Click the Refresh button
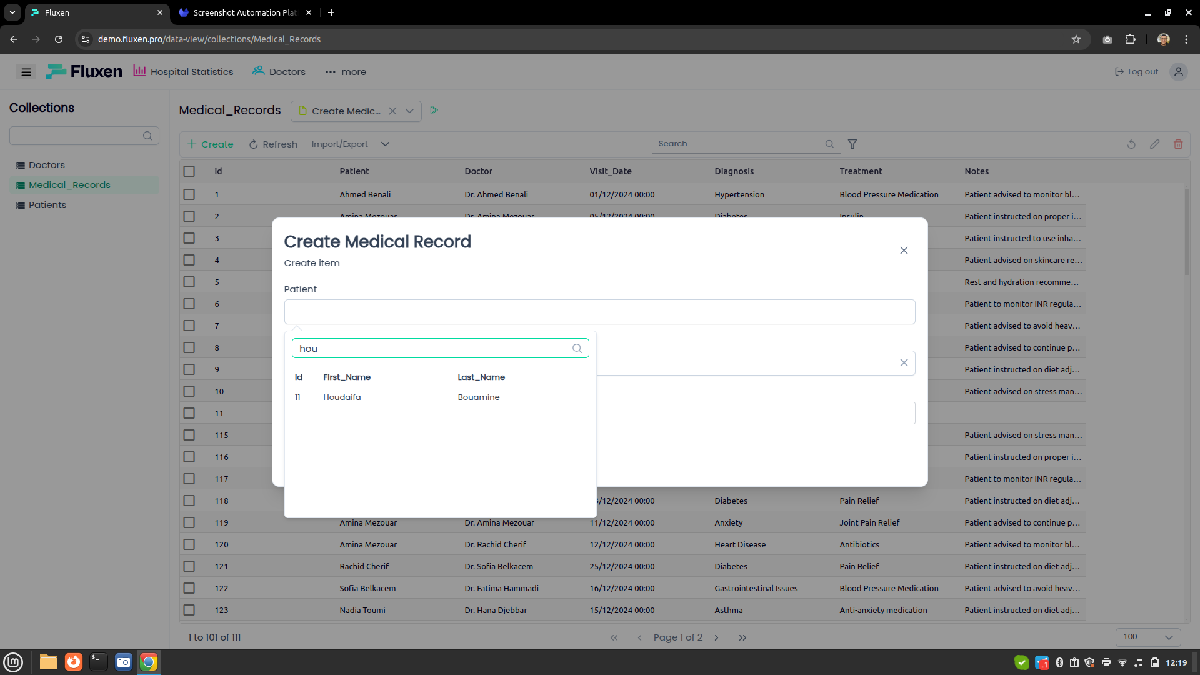 coord(273,144)
